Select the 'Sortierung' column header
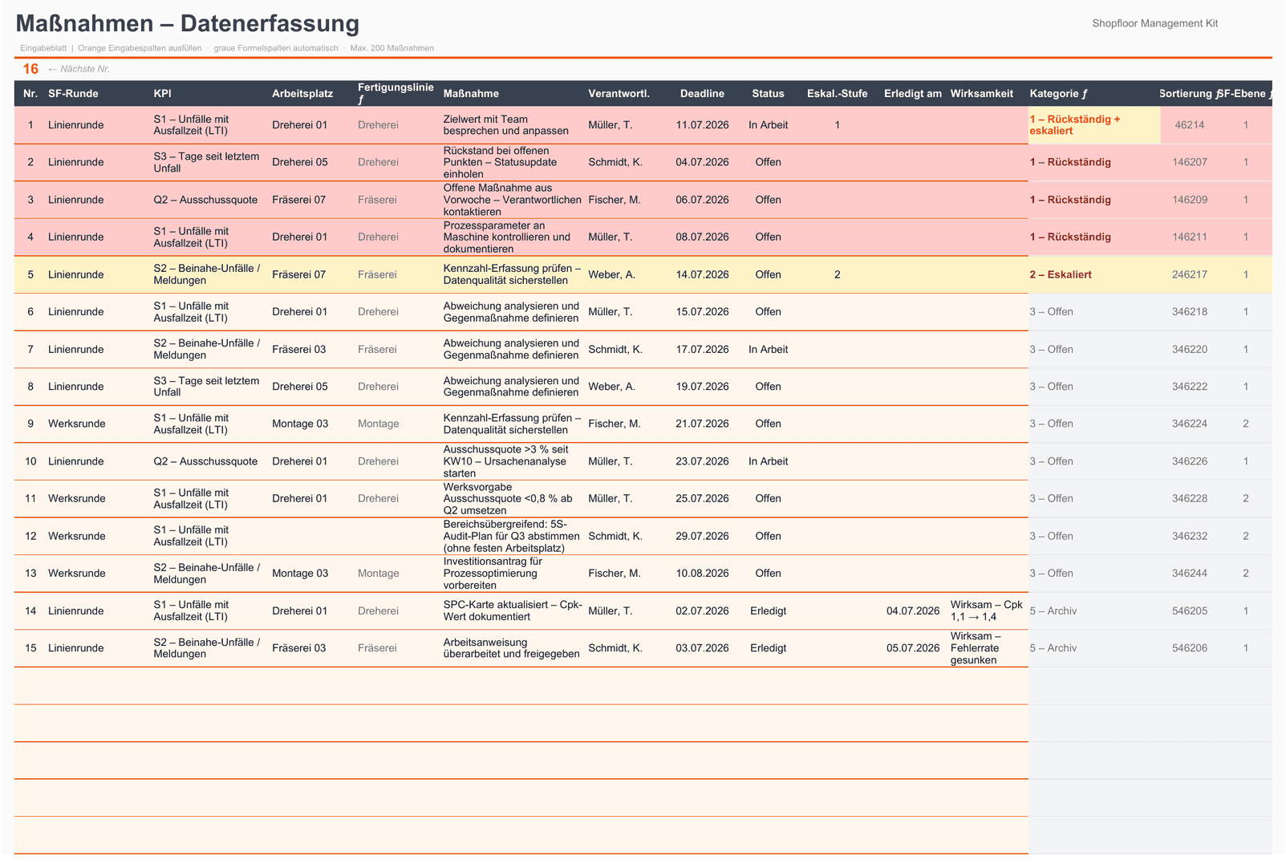This screenshot has width=1286, height=868. click(x=1189, y=94)
